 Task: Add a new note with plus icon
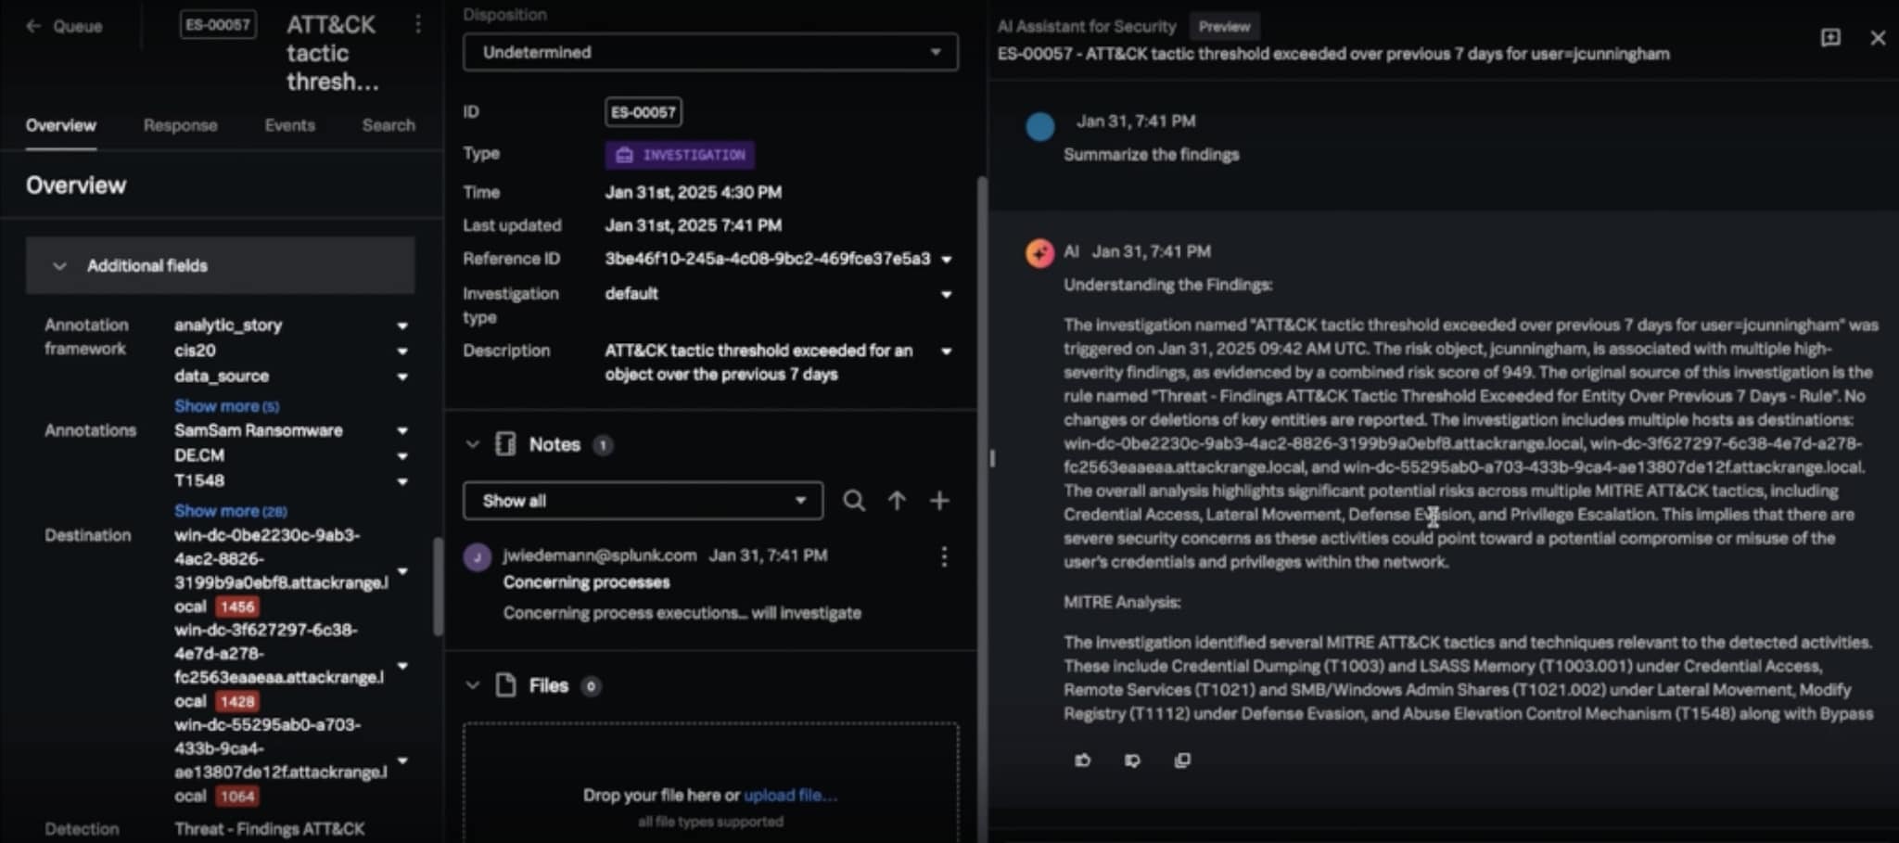pyautogui.click(x=939, y=501)
